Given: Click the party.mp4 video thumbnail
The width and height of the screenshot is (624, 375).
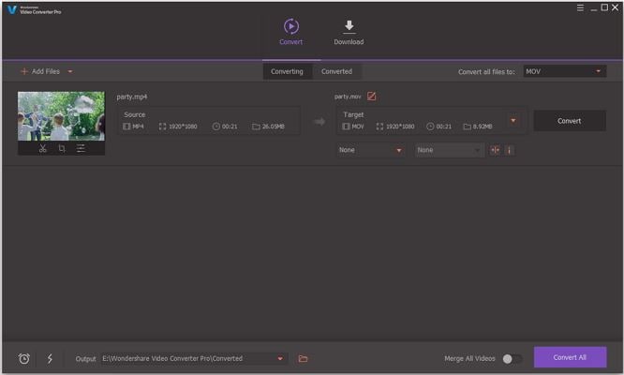Looking at the screenshot, I should [x=62, y=115].
